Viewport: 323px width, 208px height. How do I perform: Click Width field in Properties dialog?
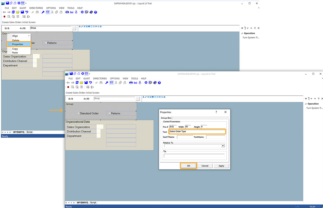pyautogui.click(x=188, y=127)
